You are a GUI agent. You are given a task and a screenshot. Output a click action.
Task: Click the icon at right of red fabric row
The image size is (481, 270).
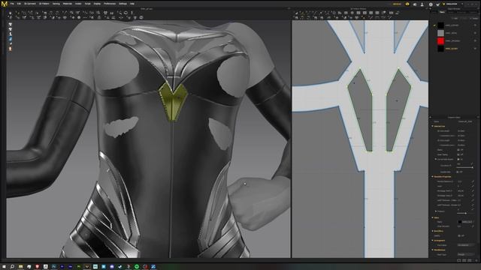(475, 40)
